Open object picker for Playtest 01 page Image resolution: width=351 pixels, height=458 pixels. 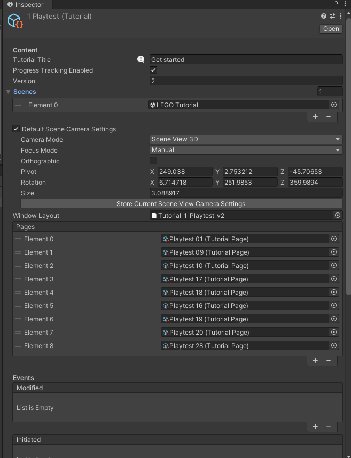pos(334,239)
